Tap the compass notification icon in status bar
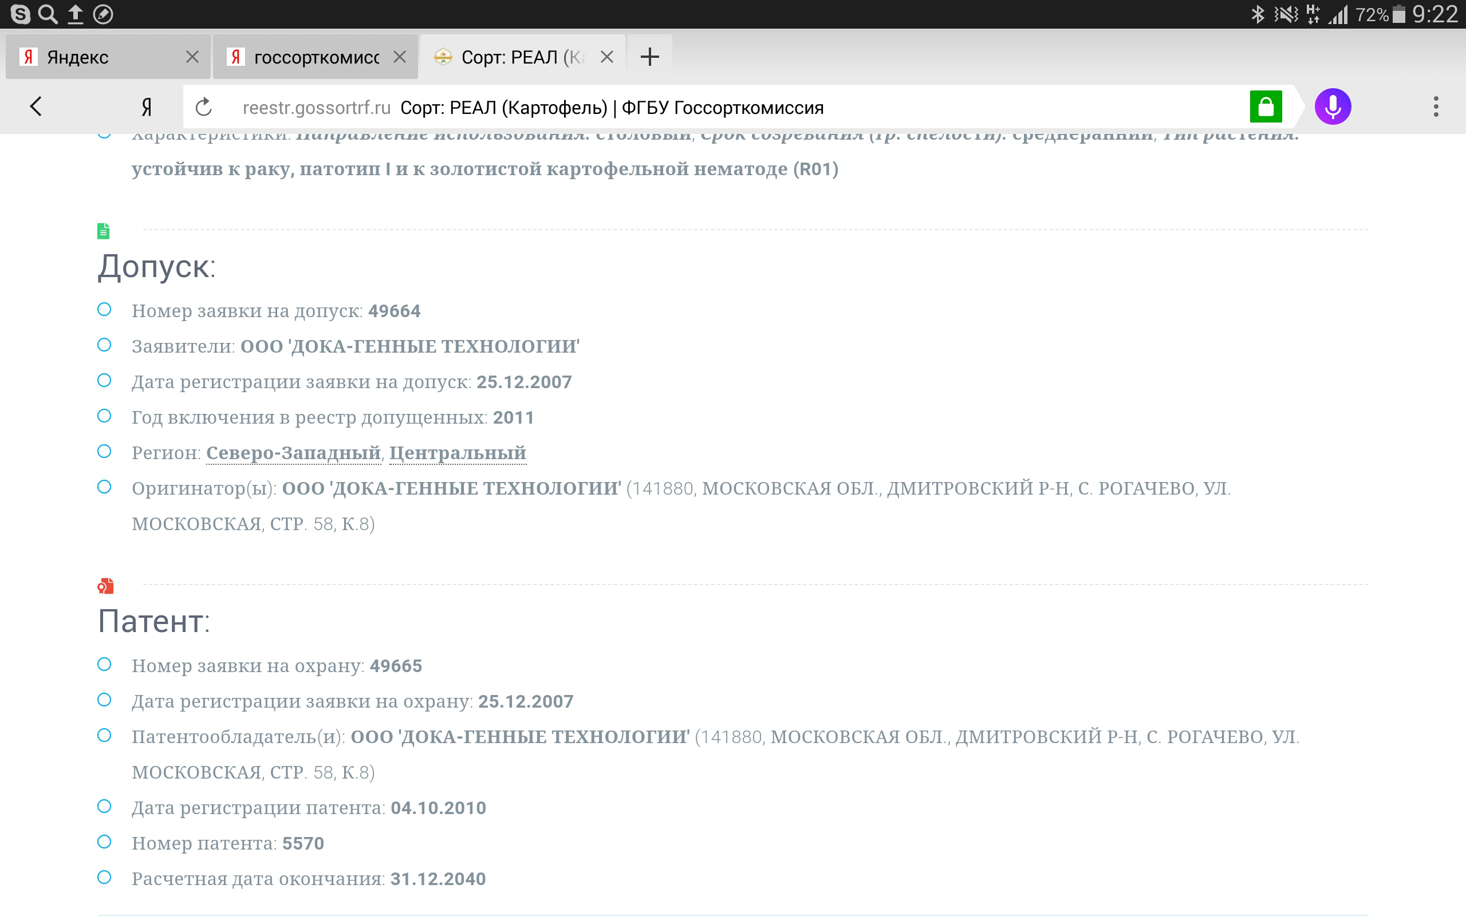The image size is (1466, 916). [x=103, y=14]
